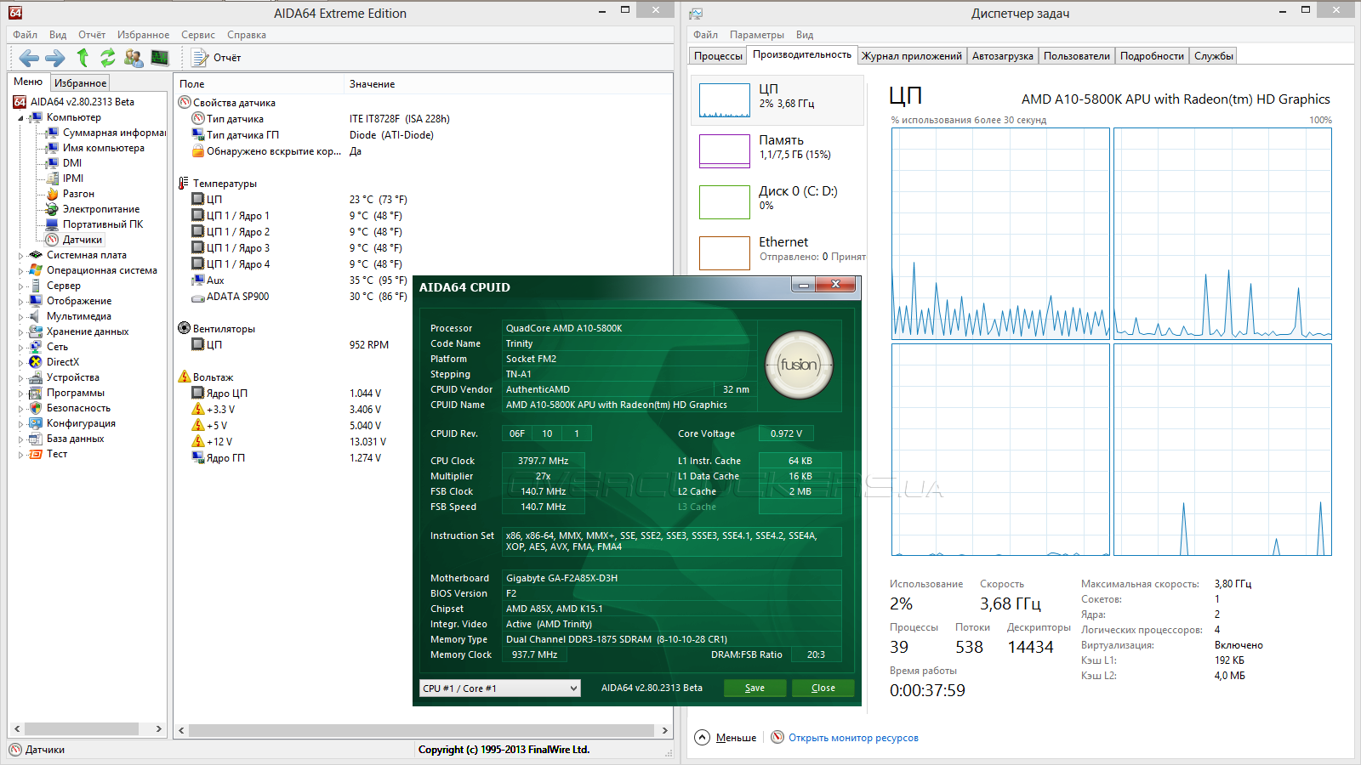Image resolution: width=1361 pixels, height=765 pixels.
Task: Click Save in the AIDA64 CPUID dialog
Action: coord(755,688)
